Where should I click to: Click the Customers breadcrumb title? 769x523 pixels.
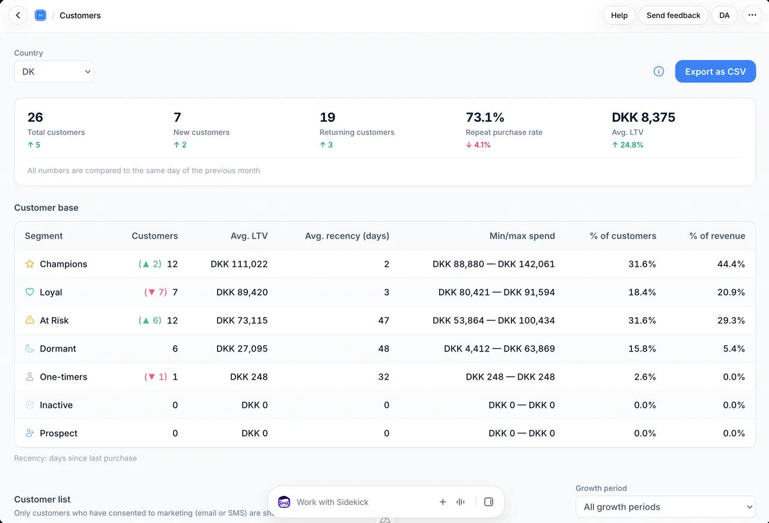click(x=81, y=16)
